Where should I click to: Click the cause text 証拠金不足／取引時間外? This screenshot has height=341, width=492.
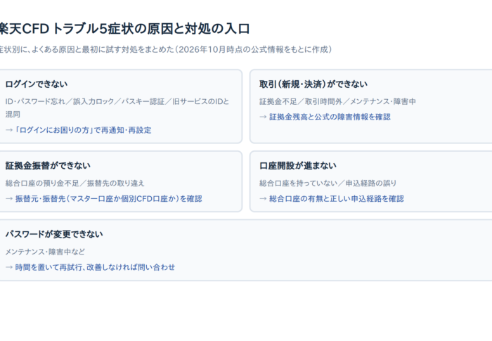tap(337, 101)
